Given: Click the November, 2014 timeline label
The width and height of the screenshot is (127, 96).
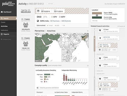Looking at the screenshot, I should 100,54.
